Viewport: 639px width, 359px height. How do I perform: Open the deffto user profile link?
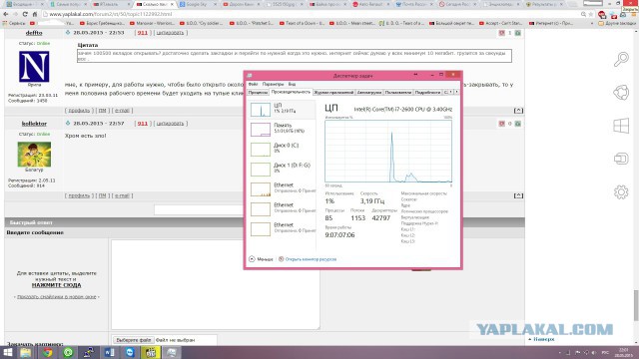34,33
